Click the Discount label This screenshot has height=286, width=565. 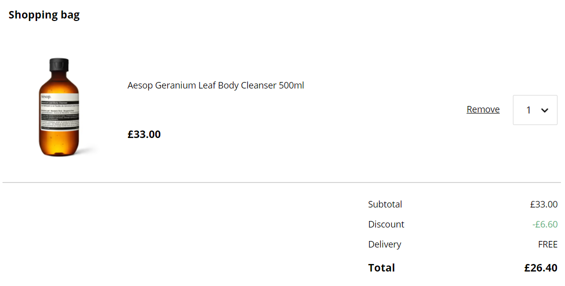pos(386,224)
